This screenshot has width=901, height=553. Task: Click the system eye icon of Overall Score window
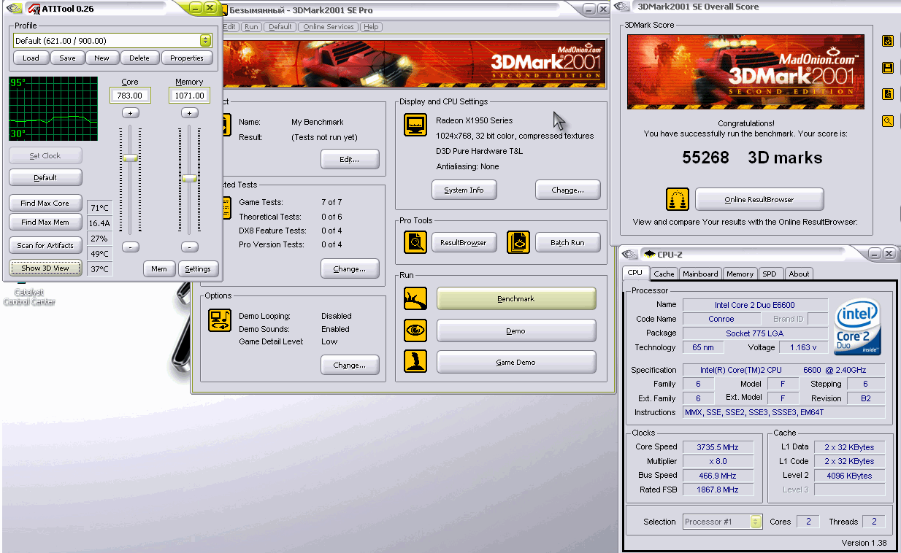point(622,7)
